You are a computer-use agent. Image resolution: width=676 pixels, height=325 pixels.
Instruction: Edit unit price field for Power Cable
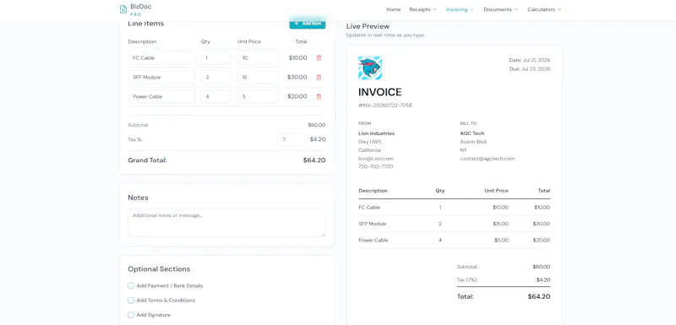point(258,97)
